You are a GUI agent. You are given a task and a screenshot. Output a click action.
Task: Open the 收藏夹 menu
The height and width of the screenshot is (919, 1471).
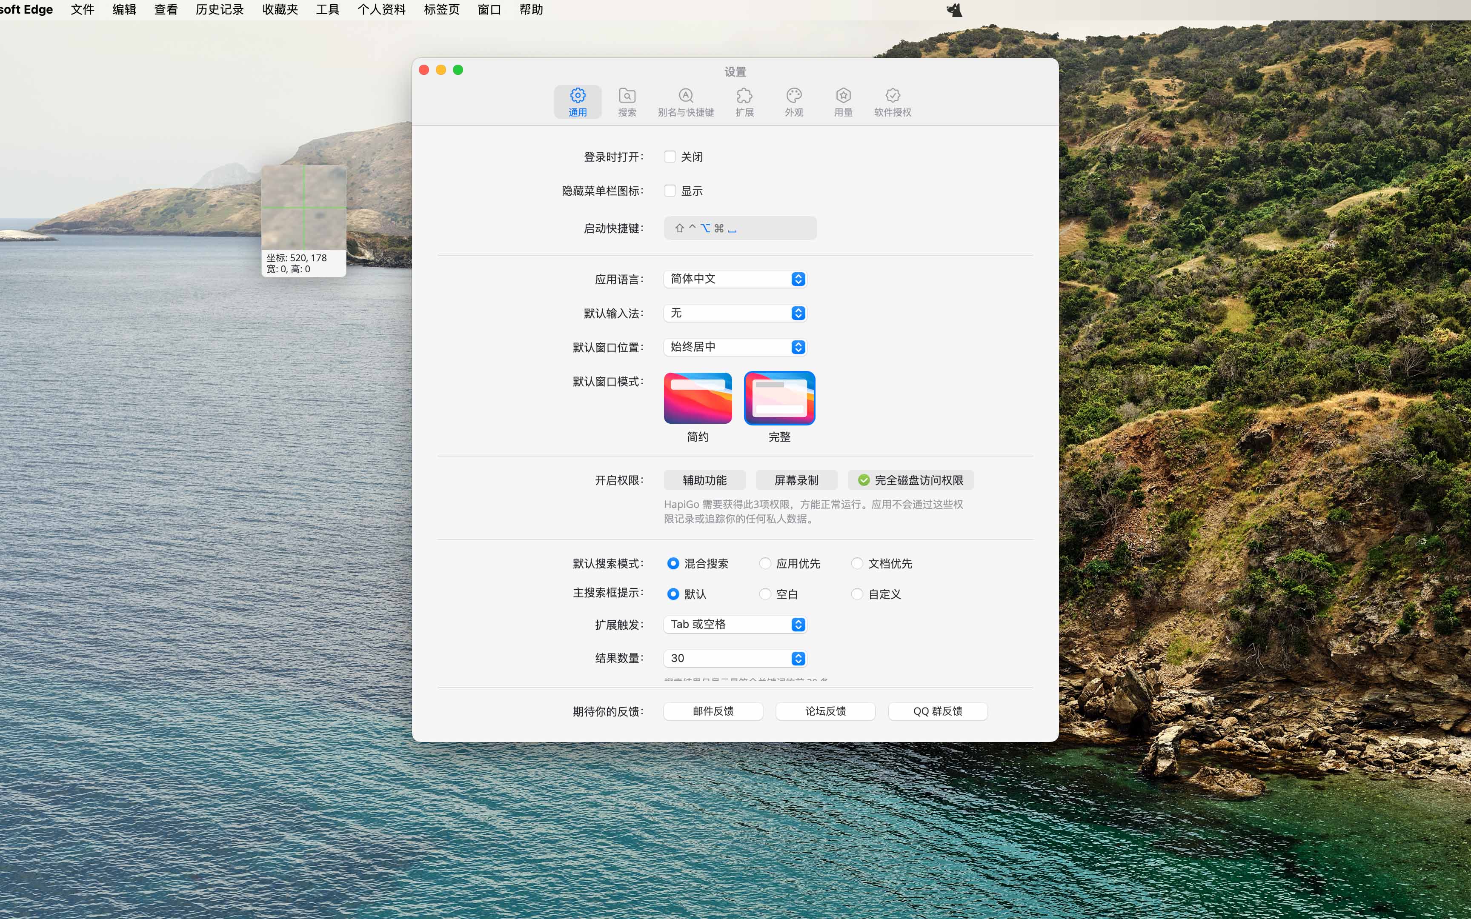pyautogui.click(x=280, y=10)
